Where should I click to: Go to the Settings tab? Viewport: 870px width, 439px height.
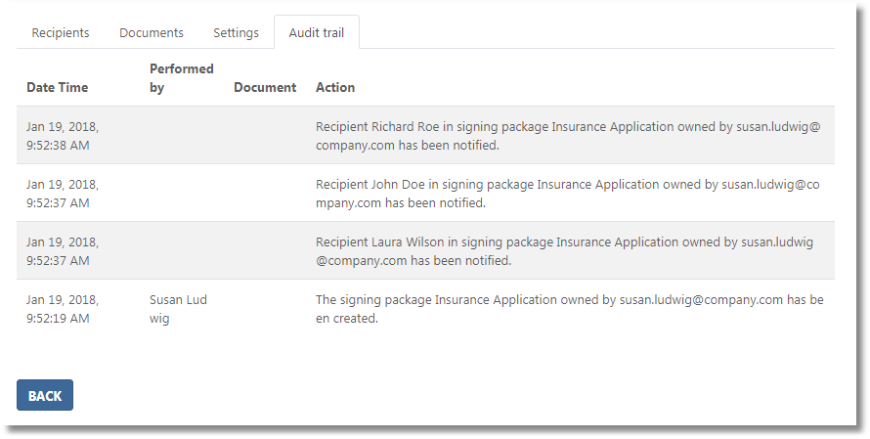[x=236, y=32]
